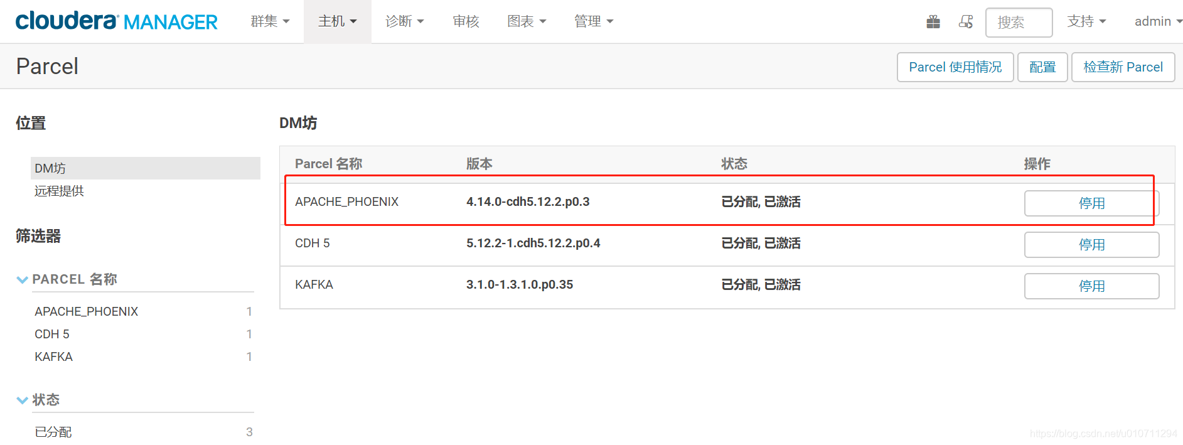Open the 图表 dropdown menu
1183x445 pixels.
click(527, 21)
